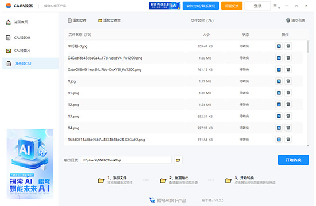Click 添加文件 to add files
Image resolution: width=316 pixels, height=206 pixels.
point(77,21)
